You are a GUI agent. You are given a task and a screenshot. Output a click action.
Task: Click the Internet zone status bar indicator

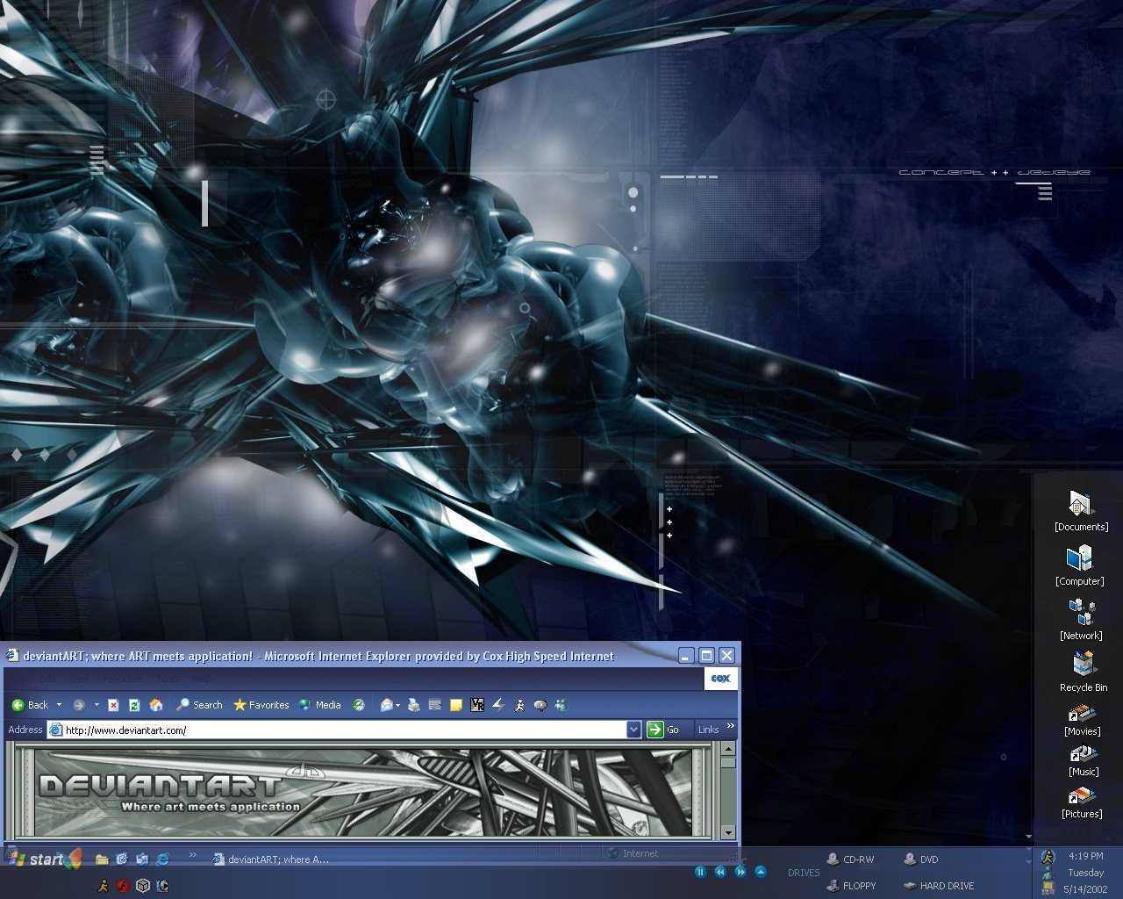[633, 853]
